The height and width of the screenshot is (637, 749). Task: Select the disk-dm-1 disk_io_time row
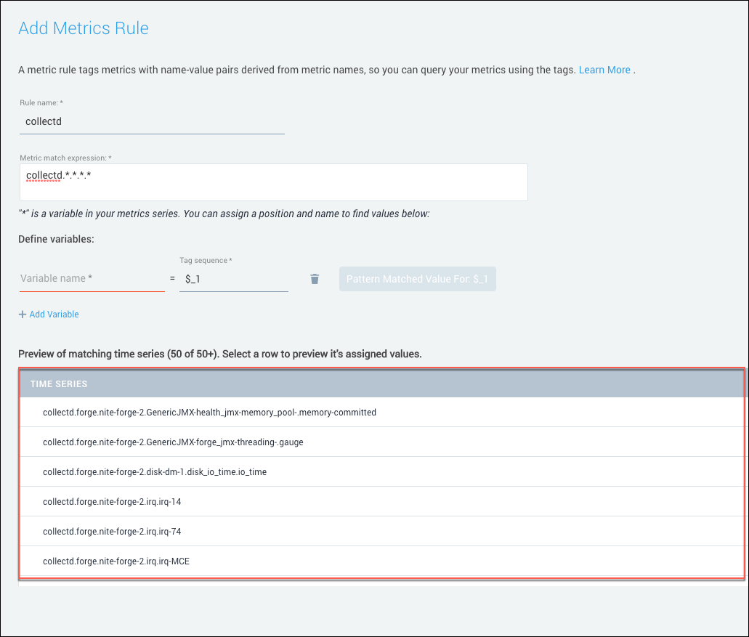pos(155,472)
